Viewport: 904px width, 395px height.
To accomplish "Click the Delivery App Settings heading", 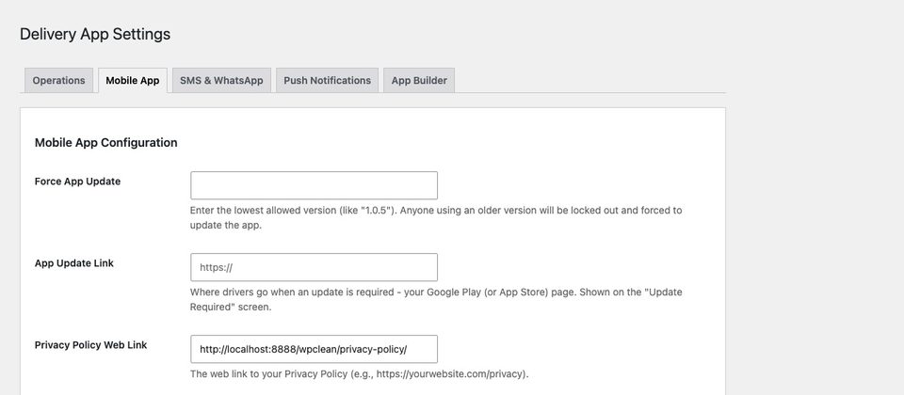I will click(95, 34).
